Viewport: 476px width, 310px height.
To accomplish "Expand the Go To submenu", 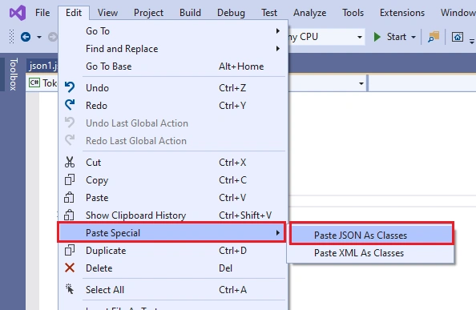I will [173, 31].
